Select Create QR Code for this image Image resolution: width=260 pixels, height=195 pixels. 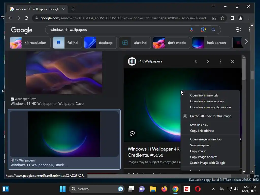[x=210, y=116]
